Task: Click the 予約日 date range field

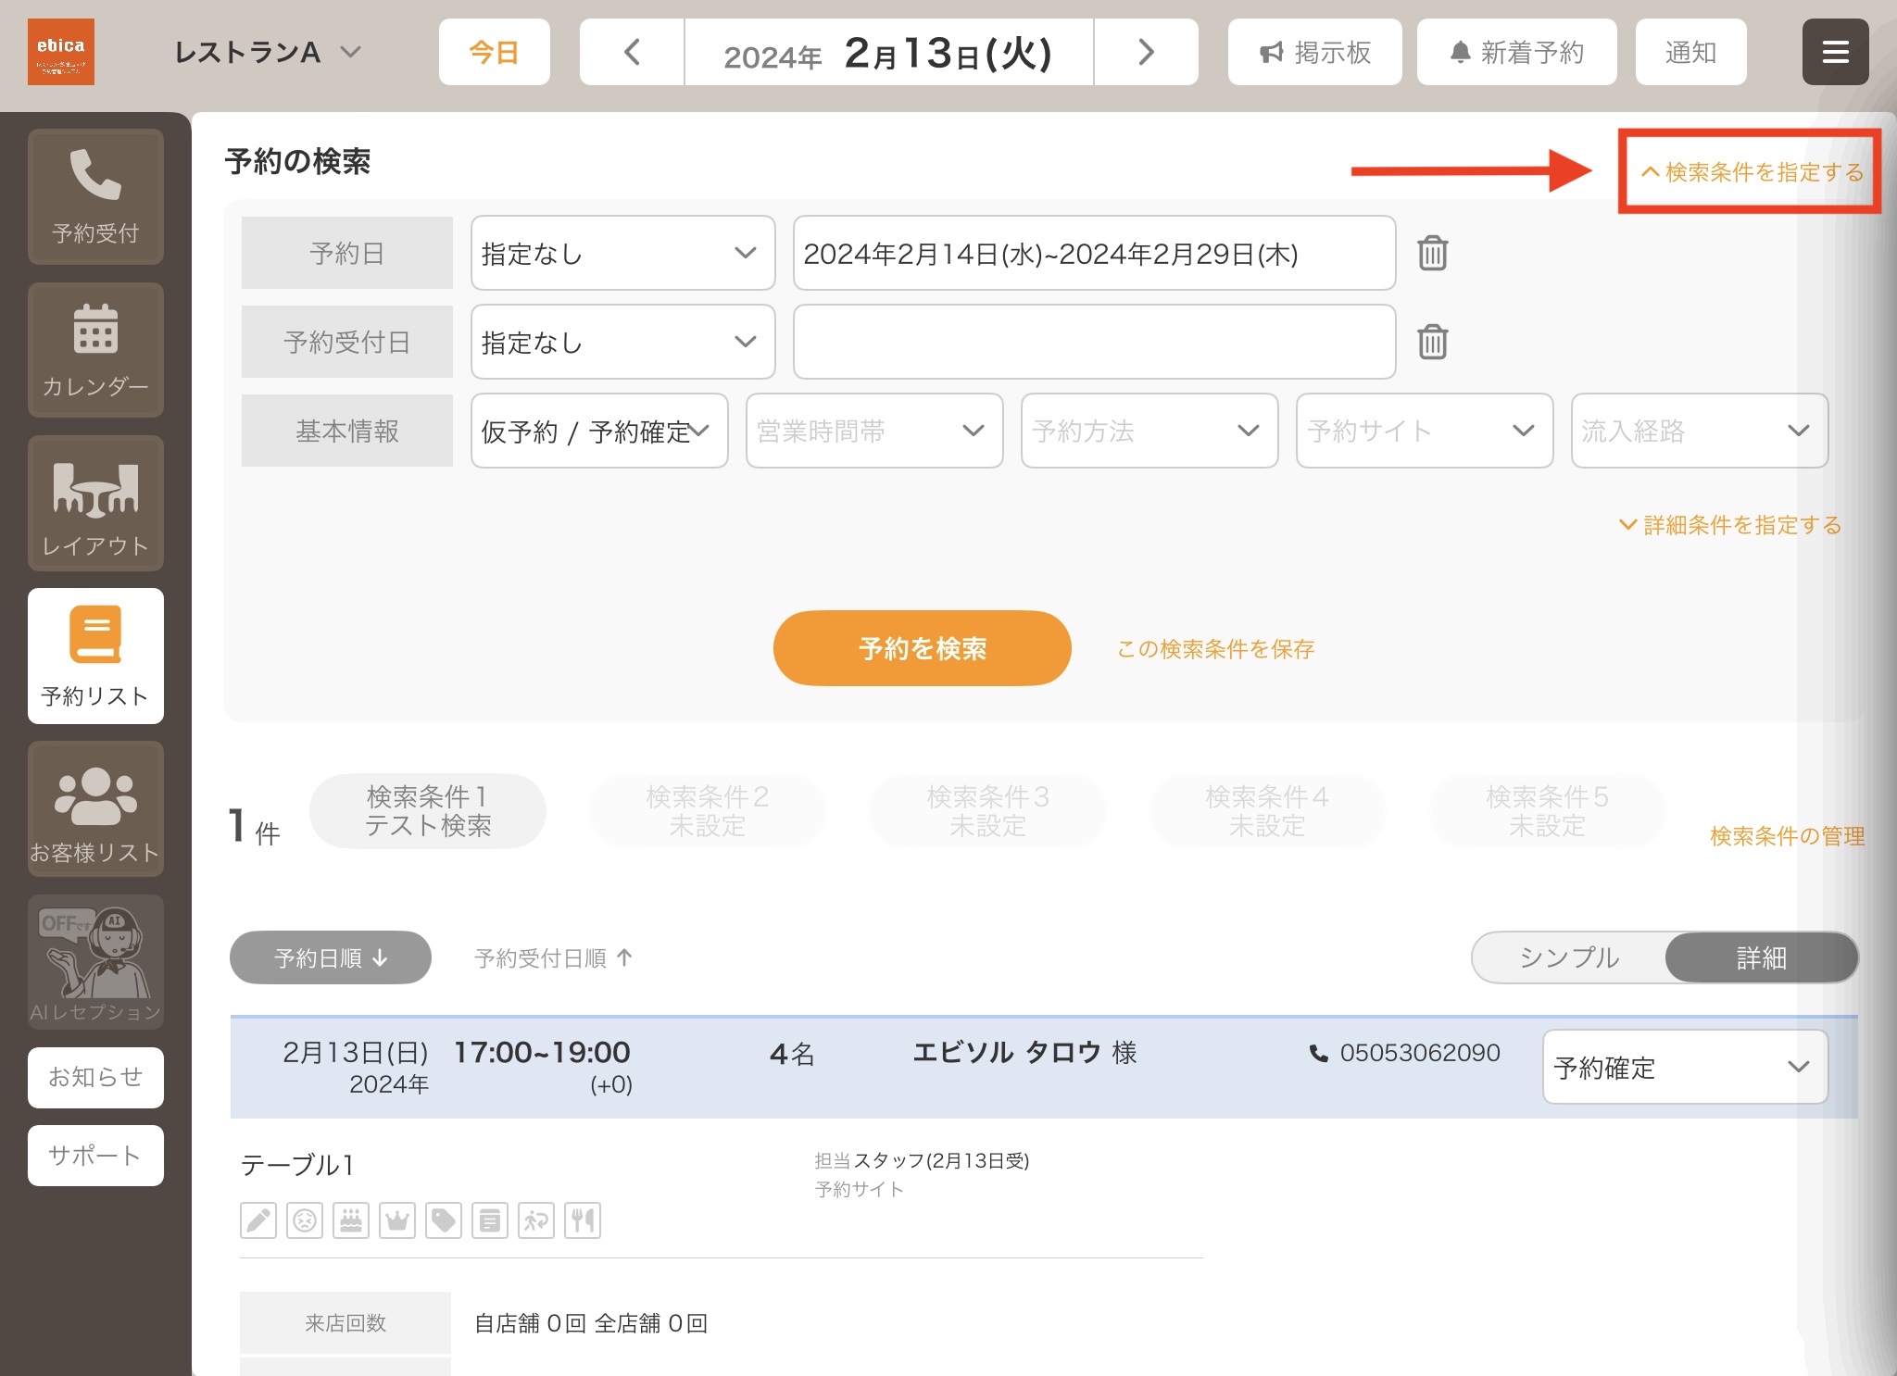Action: coord(1095,253)
